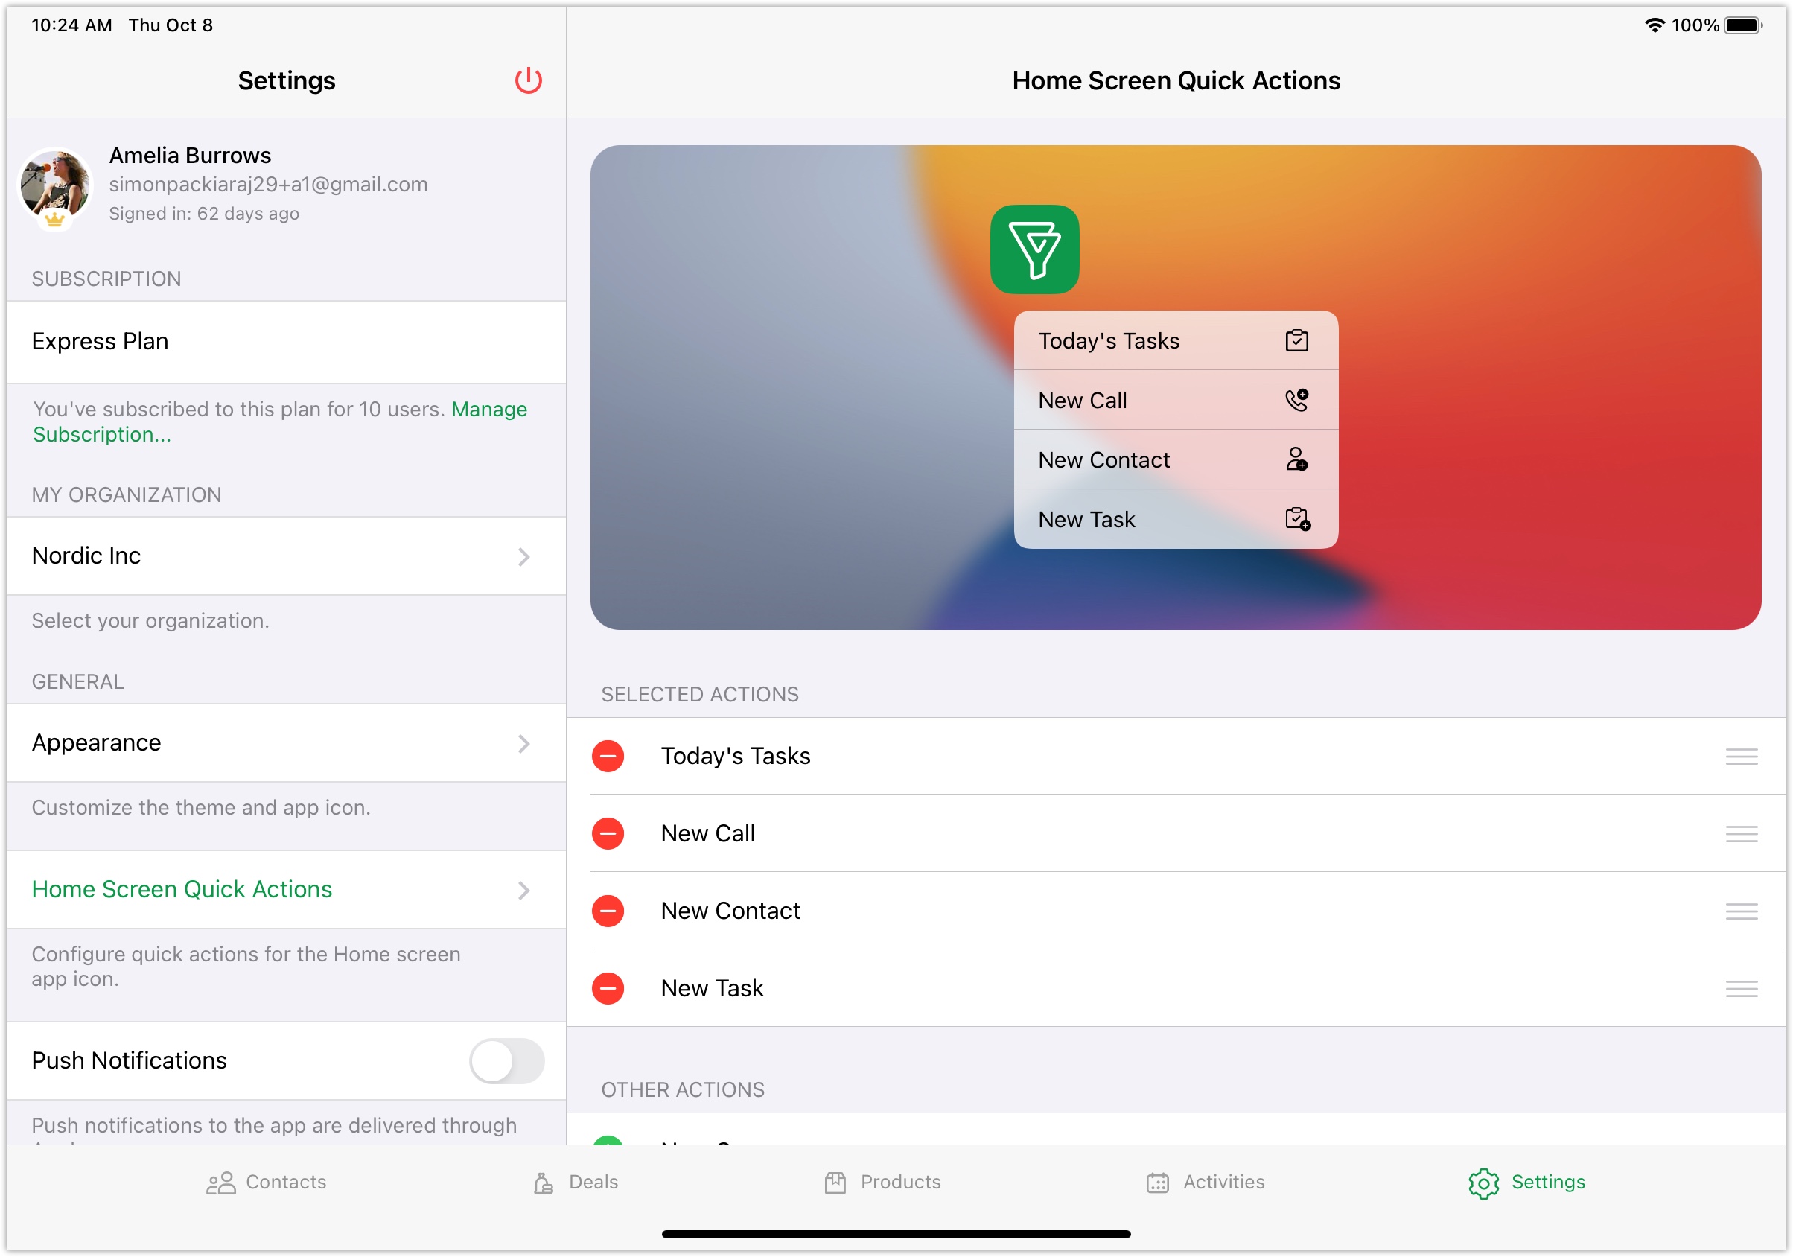This screenshot has height=1257, width=1793.
Task: Enable the Push Notifications switch
Action: pyautogui.click(x=506, y=1060)
